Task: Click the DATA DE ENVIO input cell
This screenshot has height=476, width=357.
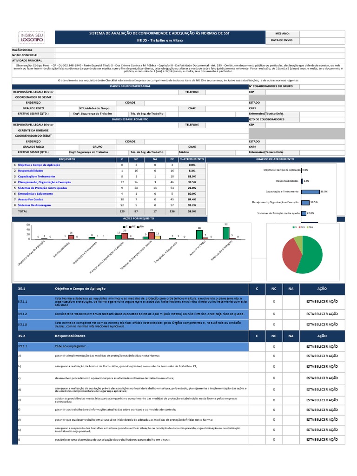Action: (x=322, y=40)
